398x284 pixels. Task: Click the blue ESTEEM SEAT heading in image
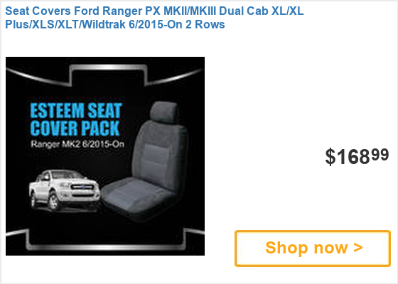coord(76,111)
